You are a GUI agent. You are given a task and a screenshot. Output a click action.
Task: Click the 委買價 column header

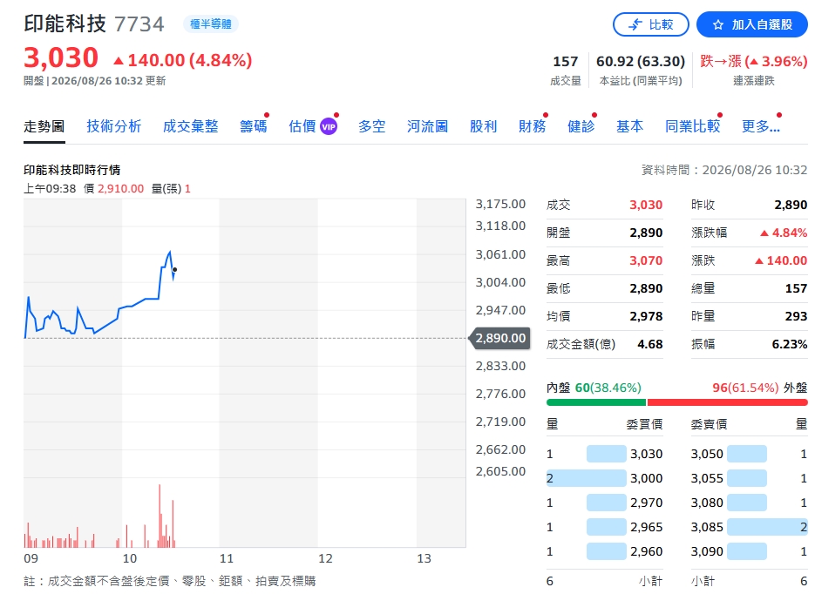pyautogui.click(x=644, y=424)
